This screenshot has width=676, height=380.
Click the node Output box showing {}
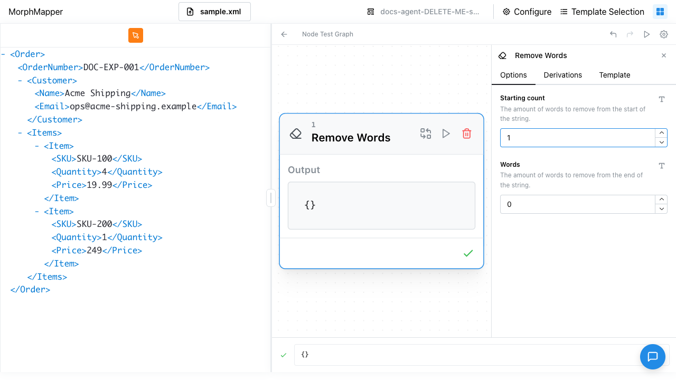click(381, 205)
